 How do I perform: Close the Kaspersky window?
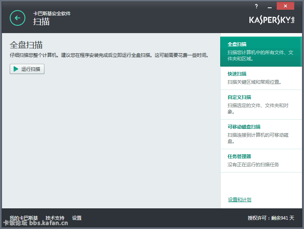tap(285, 6)
